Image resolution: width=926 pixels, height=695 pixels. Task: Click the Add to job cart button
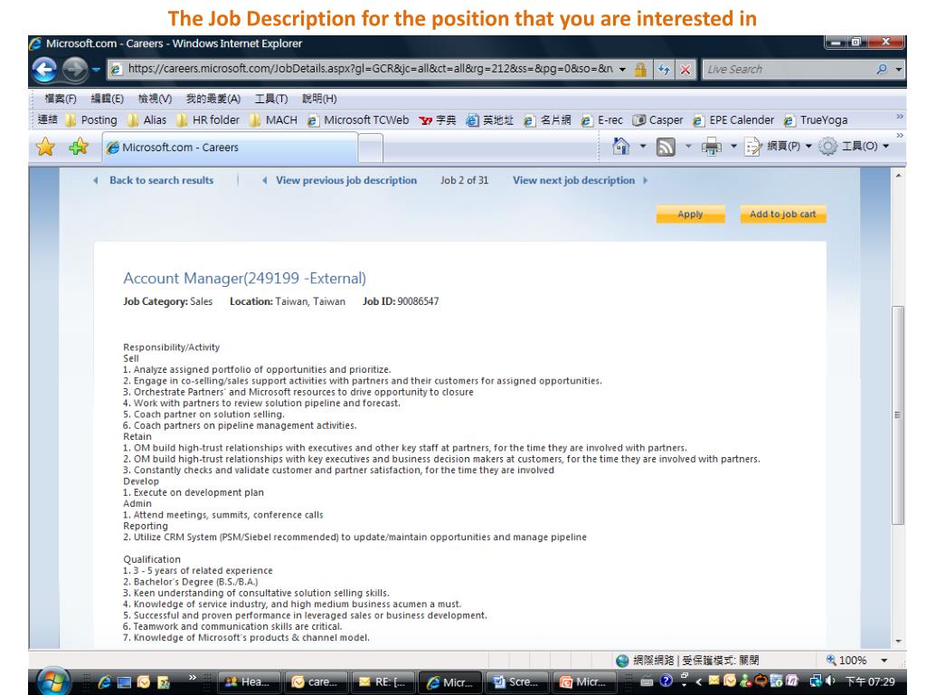(x=782, y=214)
